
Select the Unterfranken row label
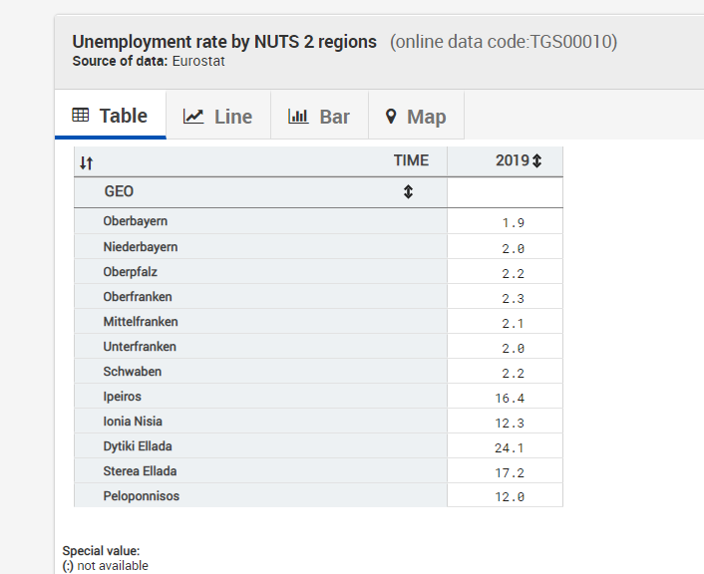coord(140,347)
